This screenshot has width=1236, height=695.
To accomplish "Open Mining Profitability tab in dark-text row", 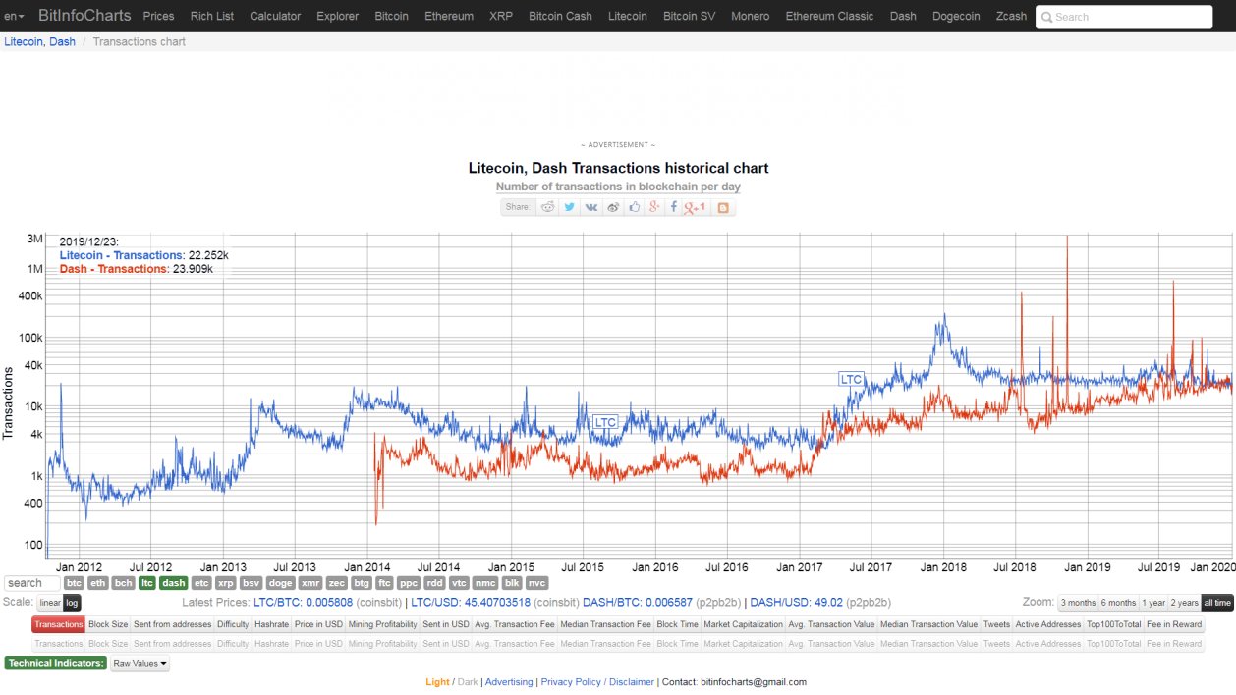I will pos(382,624).
